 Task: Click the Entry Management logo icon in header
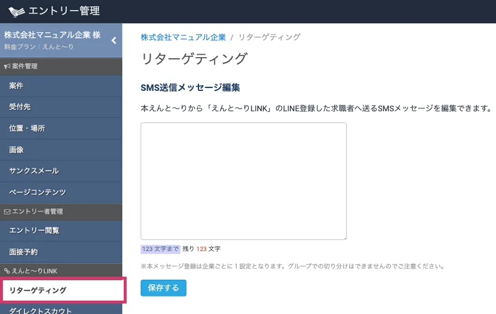click(17, 11)
